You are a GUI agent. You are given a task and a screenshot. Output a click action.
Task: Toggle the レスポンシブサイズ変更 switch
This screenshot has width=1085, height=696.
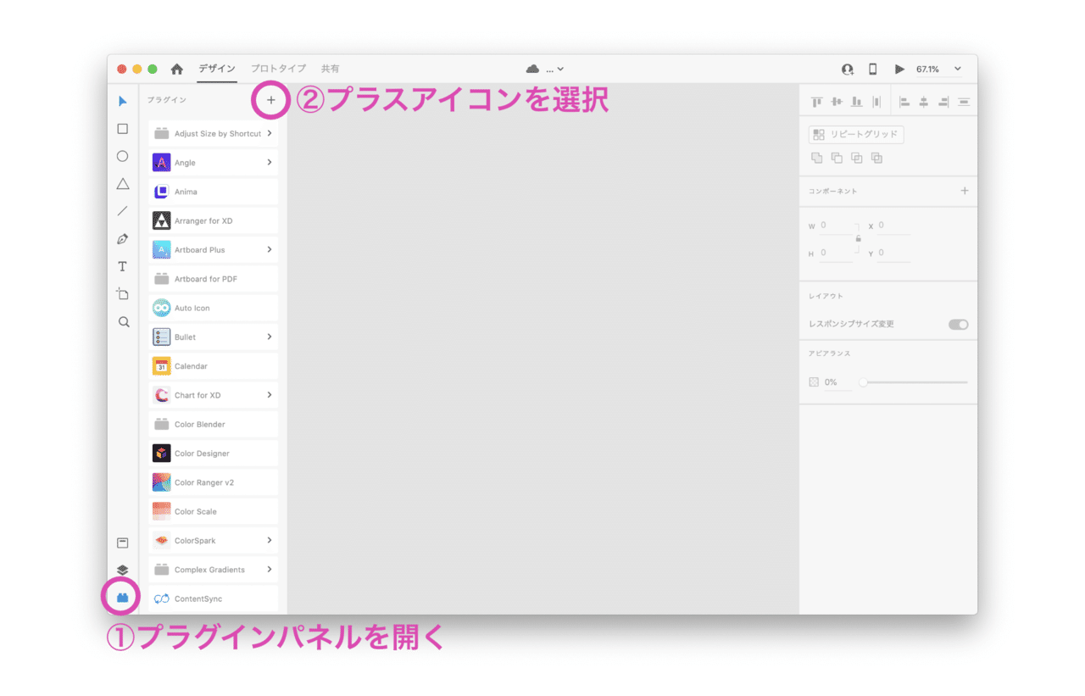[959, 324]
